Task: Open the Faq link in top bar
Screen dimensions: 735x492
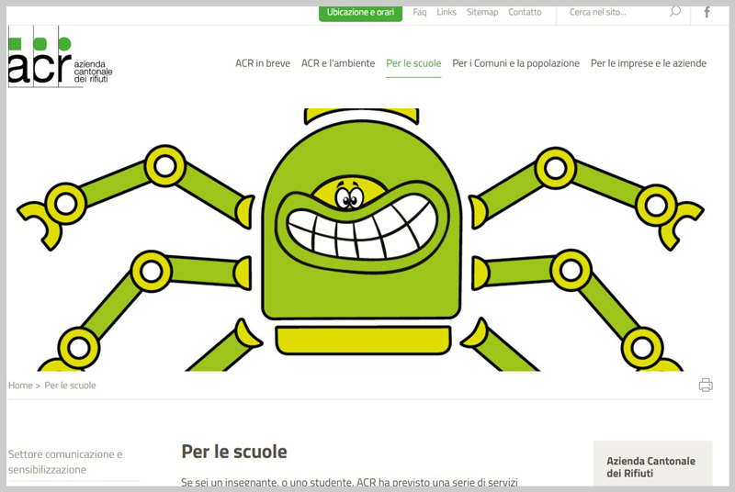Action: tap(420, 13)
